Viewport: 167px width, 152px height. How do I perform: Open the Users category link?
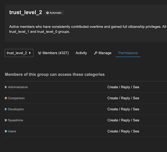12,131
